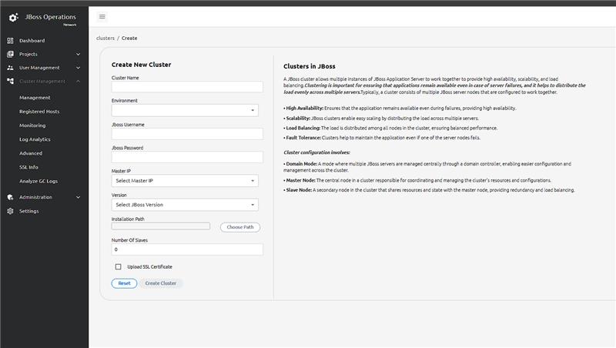
Task: Select Cluster Management menu item
Action: point(42,82)
